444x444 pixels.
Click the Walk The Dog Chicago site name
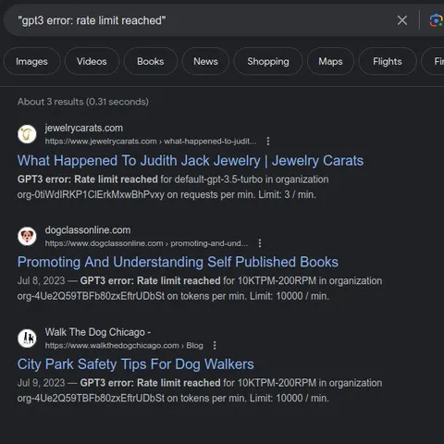(98, 332)
